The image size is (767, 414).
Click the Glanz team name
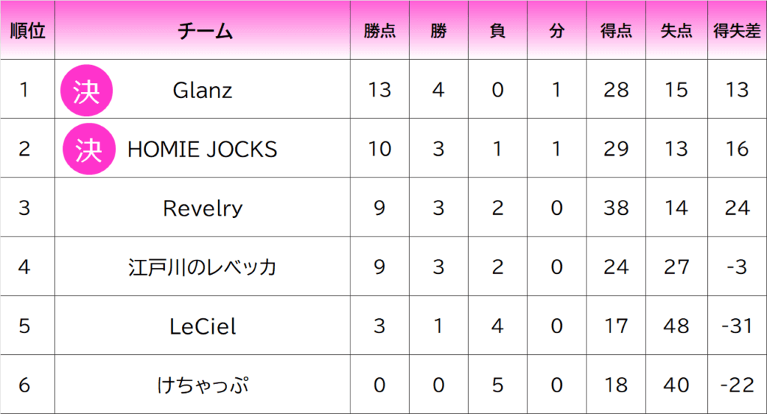click(x=202, y=91)
